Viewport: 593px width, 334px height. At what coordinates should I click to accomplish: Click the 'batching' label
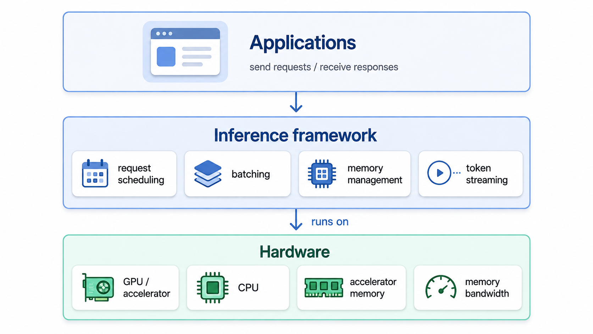coord(251,174)
